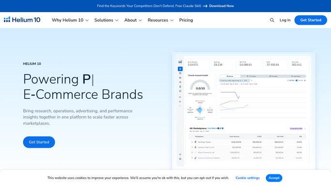Open the three-dot menu for All Marketplaces
Viewport: 331px width, 186px height.
(x=305, y=128)
